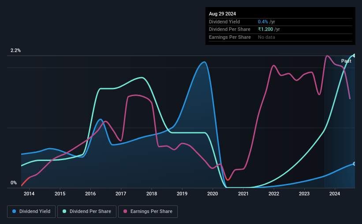Click the Dividend Yield endpoint marker at right edge

(x=354, y=164)
